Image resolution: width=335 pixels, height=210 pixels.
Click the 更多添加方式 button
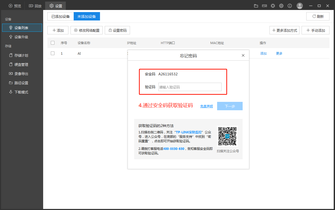point(284,30)
